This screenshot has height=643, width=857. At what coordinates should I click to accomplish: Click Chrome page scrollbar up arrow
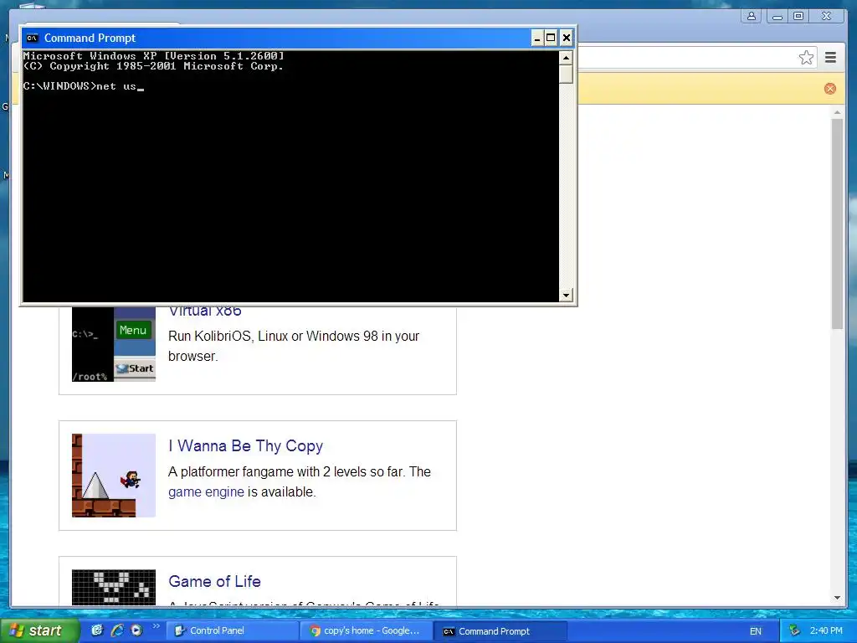[837, 112]
